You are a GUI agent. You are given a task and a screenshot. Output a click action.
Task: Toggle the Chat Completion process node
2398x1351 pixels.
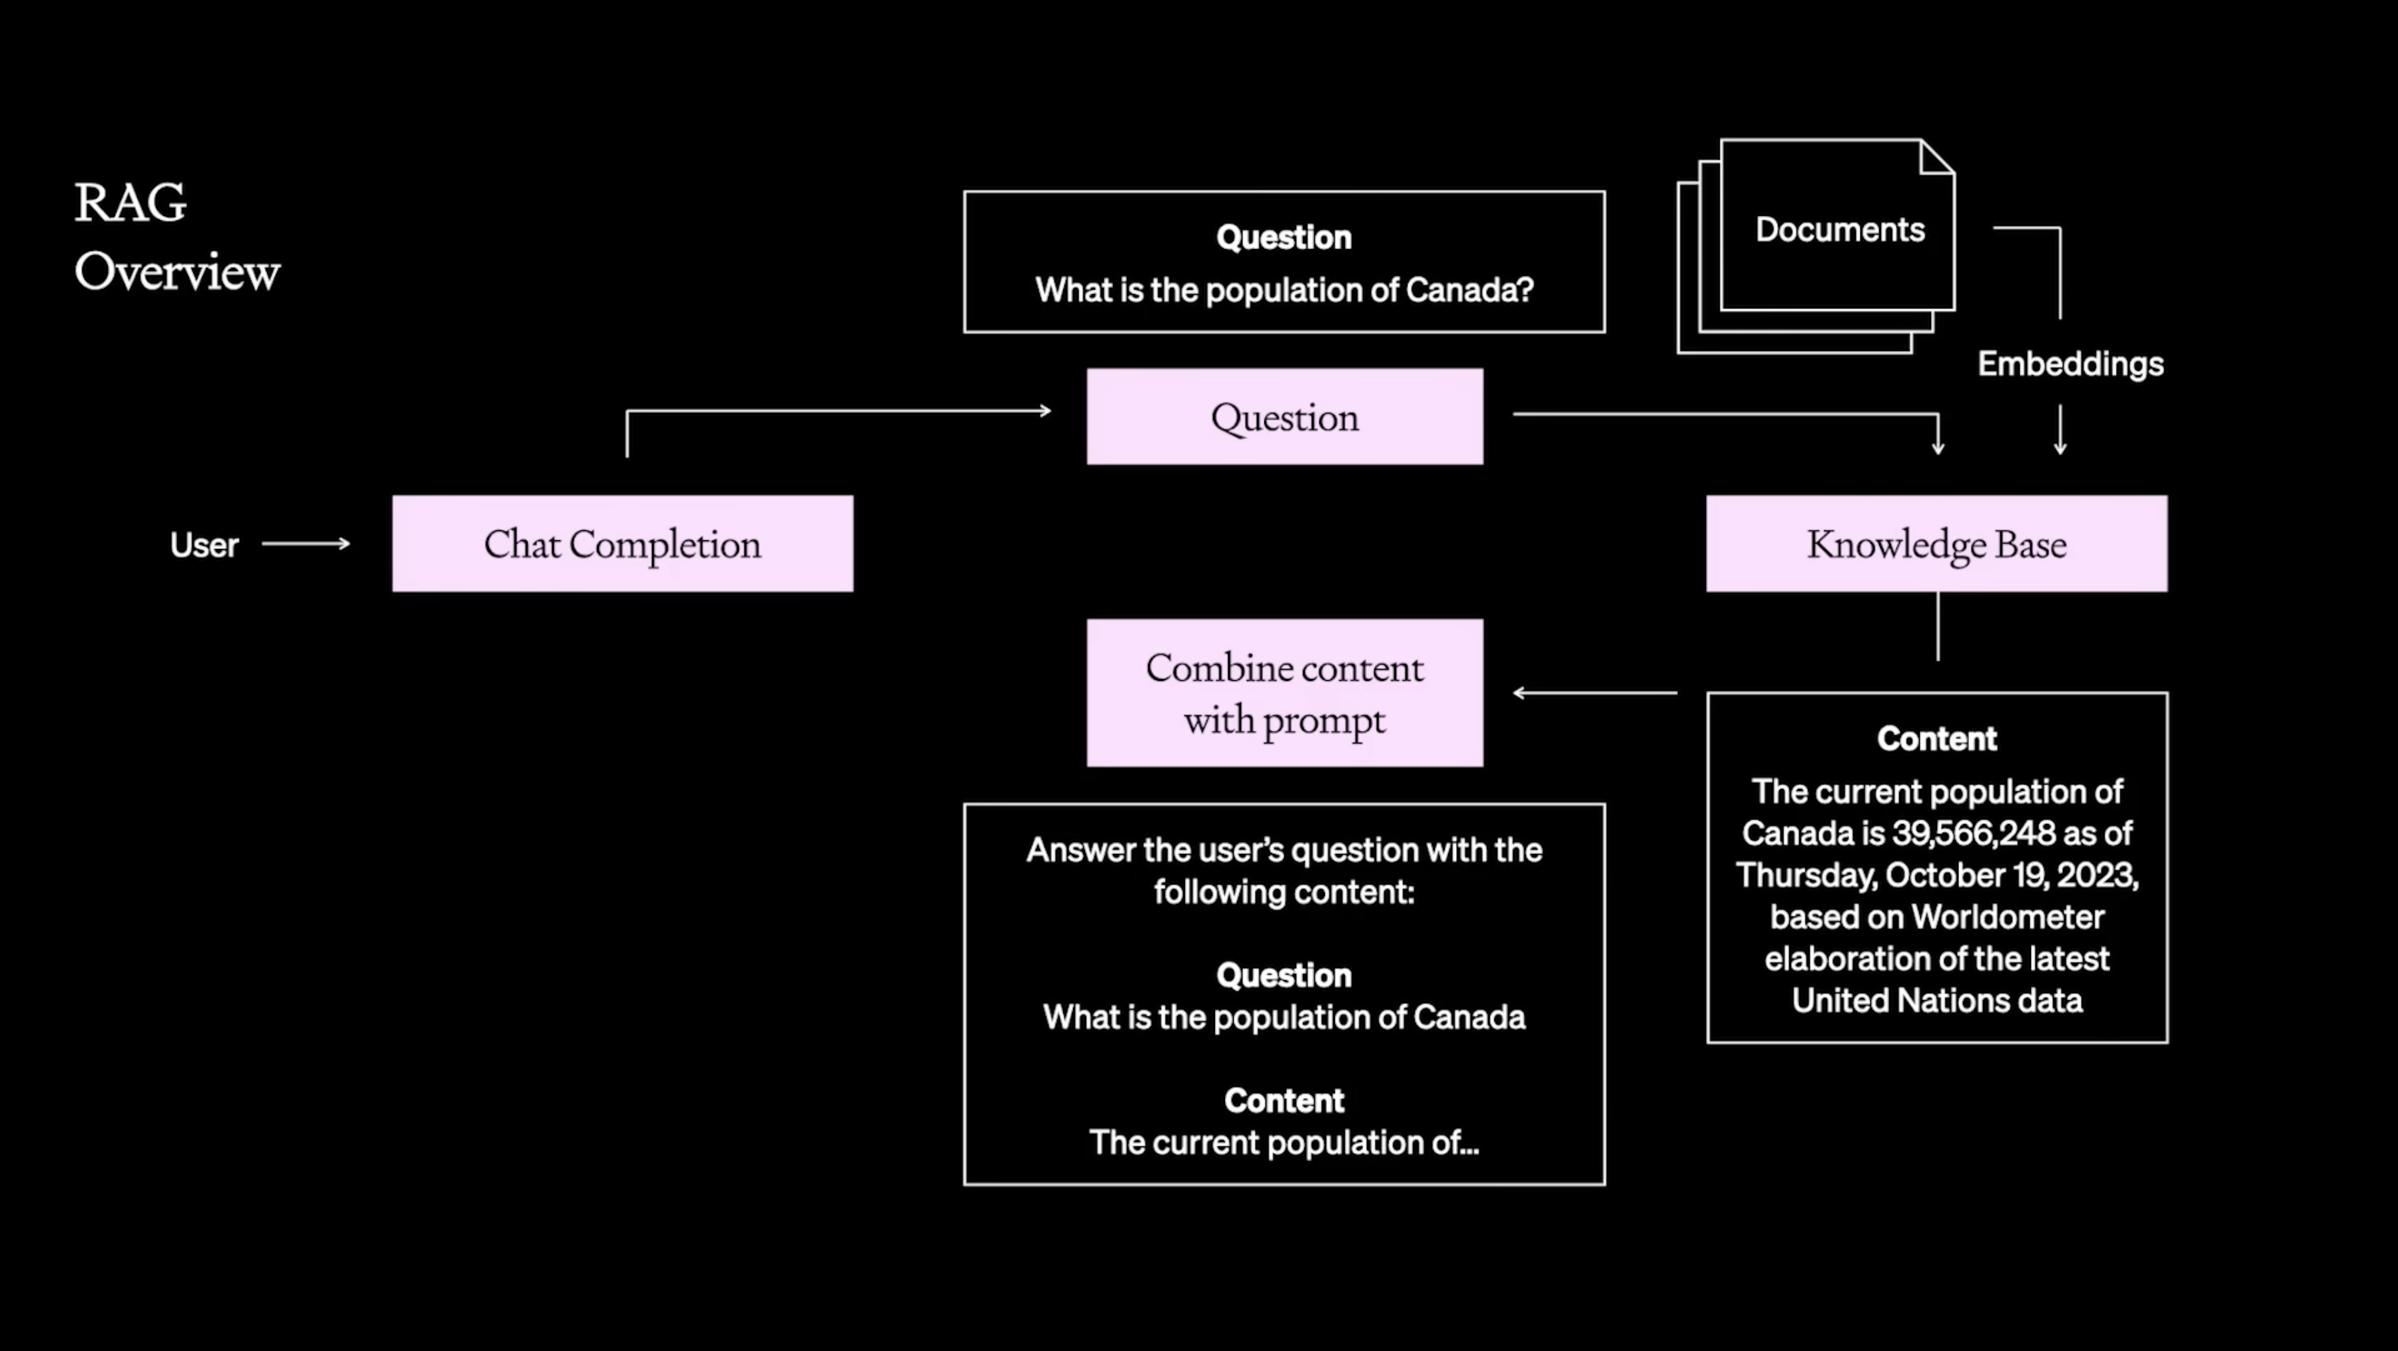point(623,544)
